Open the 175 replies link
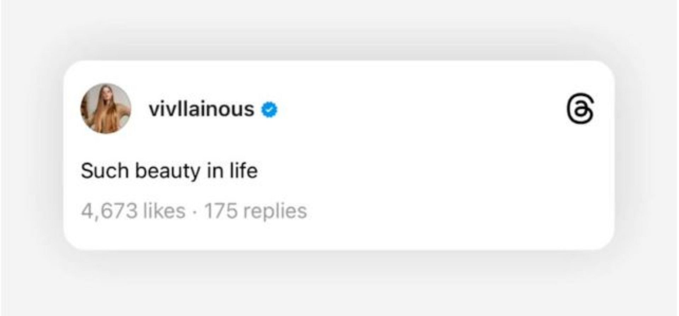679x316 pixels. [x=255, y=211]
